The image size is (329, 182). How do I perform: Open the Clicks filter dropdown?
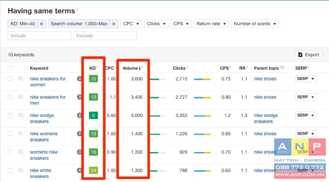156,24
